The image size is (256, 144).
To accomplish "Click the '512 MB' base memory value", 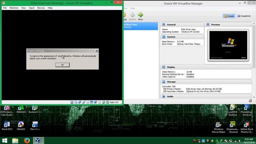I will coord(180,42).
